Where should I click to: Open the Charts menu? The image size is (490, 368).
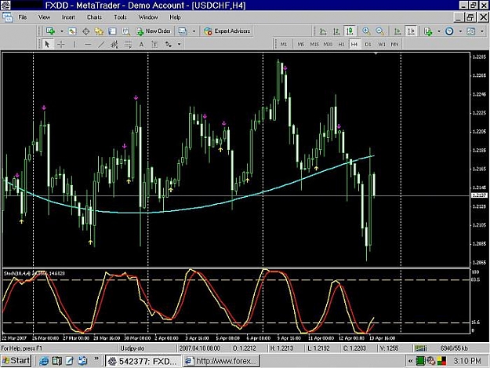click(x=94, y=17)
